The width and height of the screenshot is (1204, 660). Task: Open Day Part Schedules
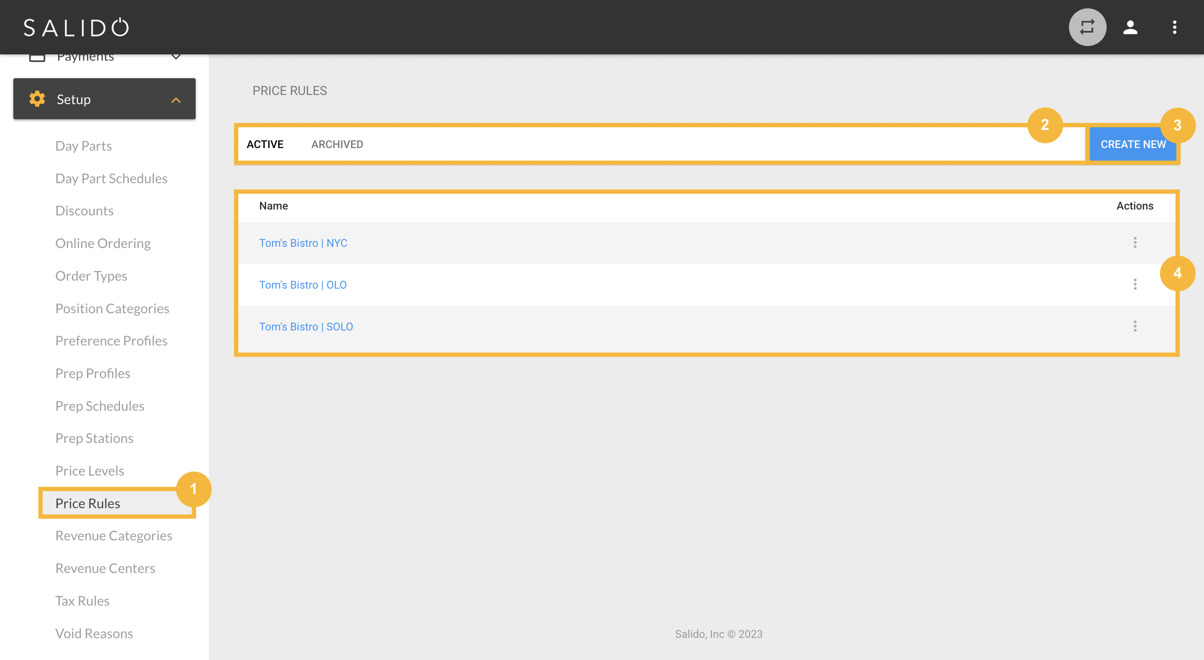[x=111, y=178]
